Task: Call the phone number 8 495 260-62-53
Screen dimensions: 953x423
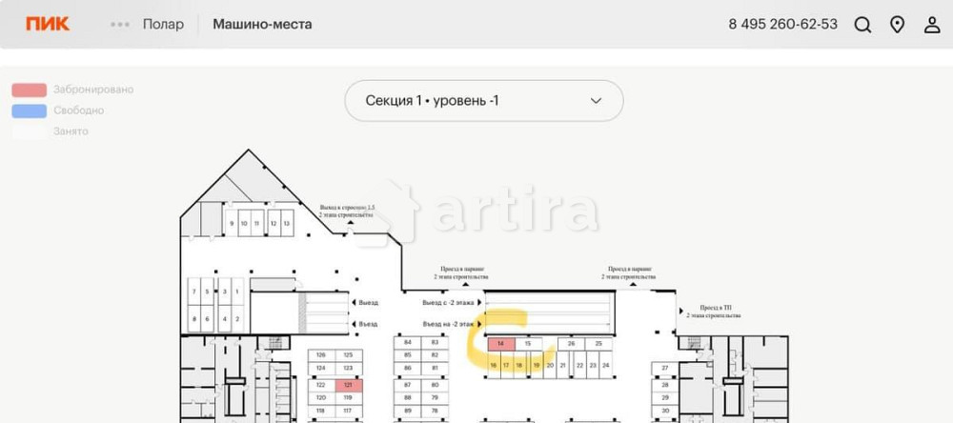Action: (x=782, y=25)
